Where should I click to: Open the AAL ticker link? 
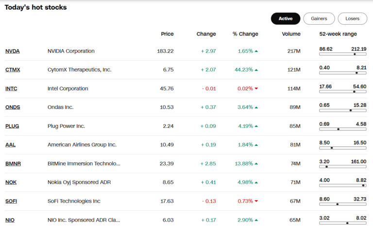(x=11, y=145)
